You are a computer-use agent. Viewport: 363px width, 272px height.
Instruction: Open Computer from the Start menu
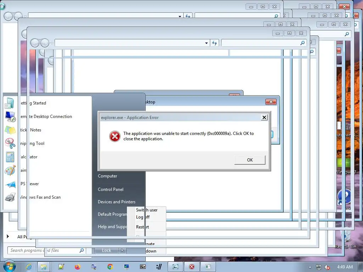coord(107,176)
